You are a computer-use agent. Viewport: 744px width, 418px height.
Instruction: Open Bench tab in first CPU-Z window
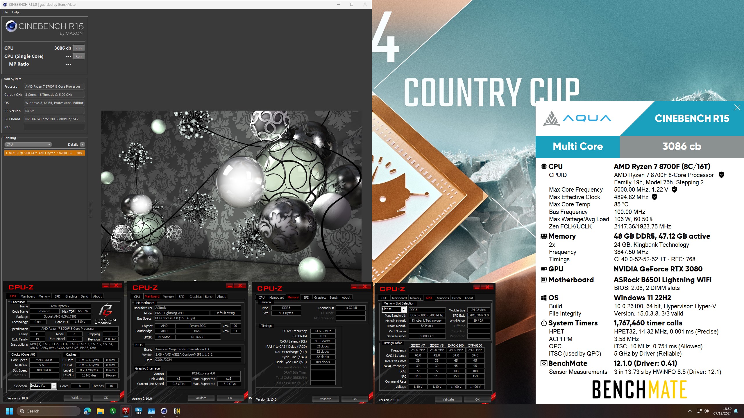[85, 296]
